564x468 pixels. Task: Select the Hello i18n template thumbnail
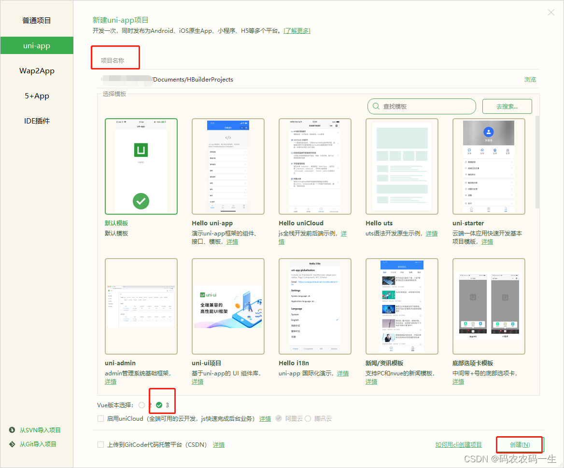[x=315, y=306]
